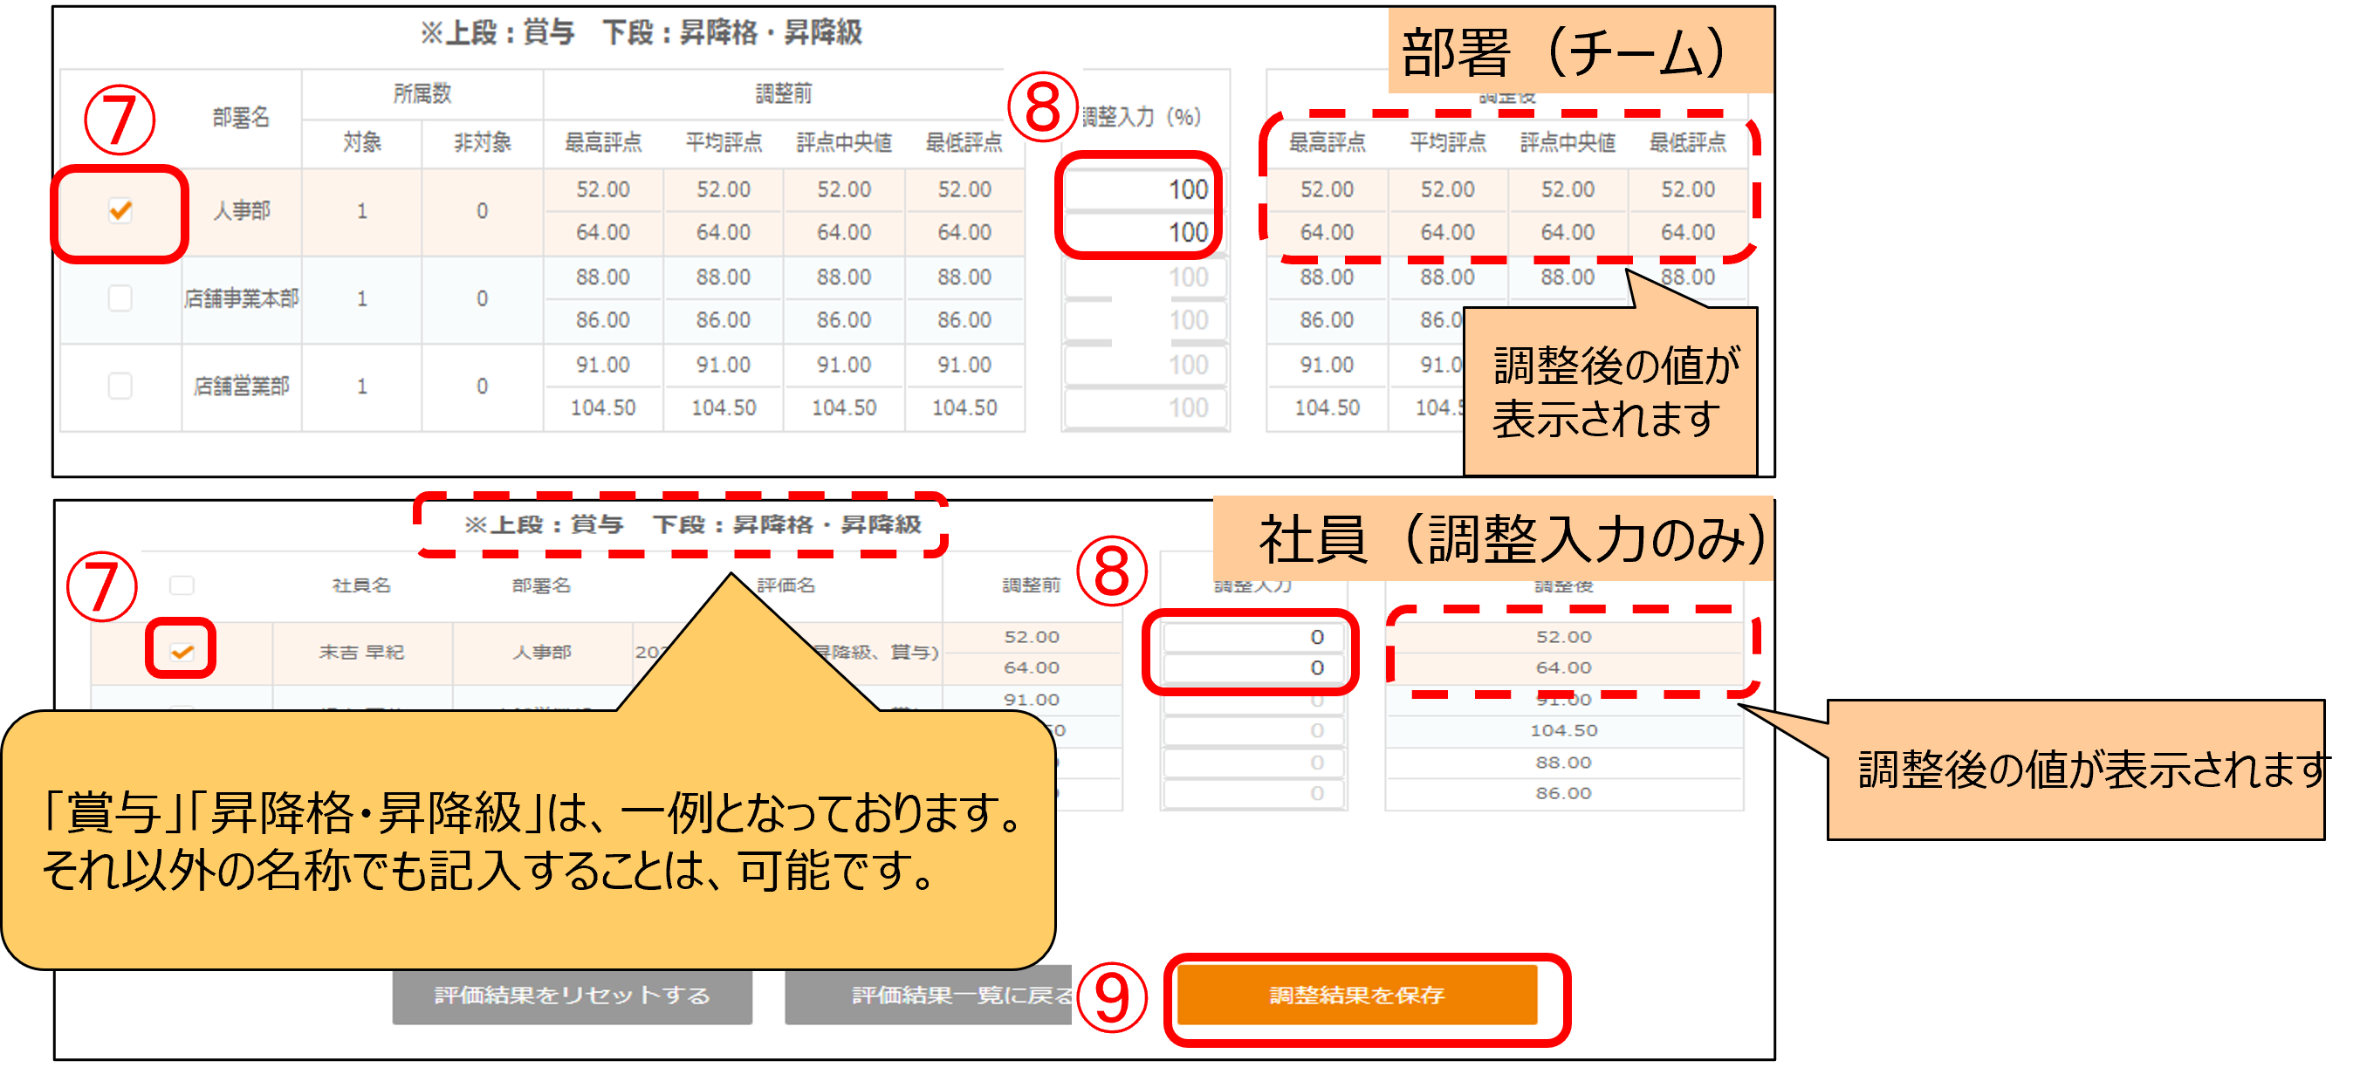Select the 店舗営業部 department name cell
Screen dimensions: 2360x1081
[242, 386]
